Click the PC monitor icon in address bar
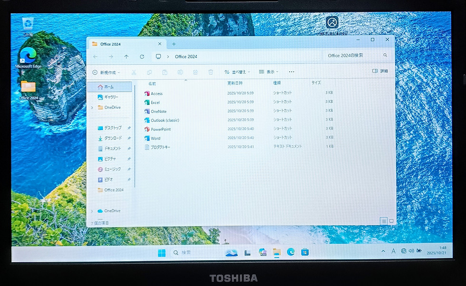Image resolution: width=466 pixels, height=286 pixels. coord(158,57)
